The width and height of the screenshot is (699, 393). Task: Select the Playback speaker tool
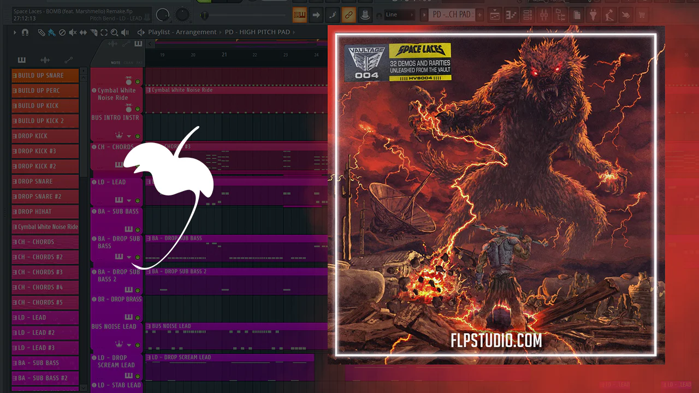pos(125,33)
